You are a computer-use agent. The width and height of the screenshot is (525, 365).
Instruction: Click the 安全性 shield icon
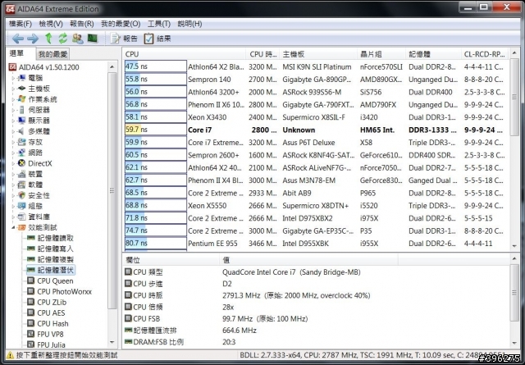click(21, 195)
